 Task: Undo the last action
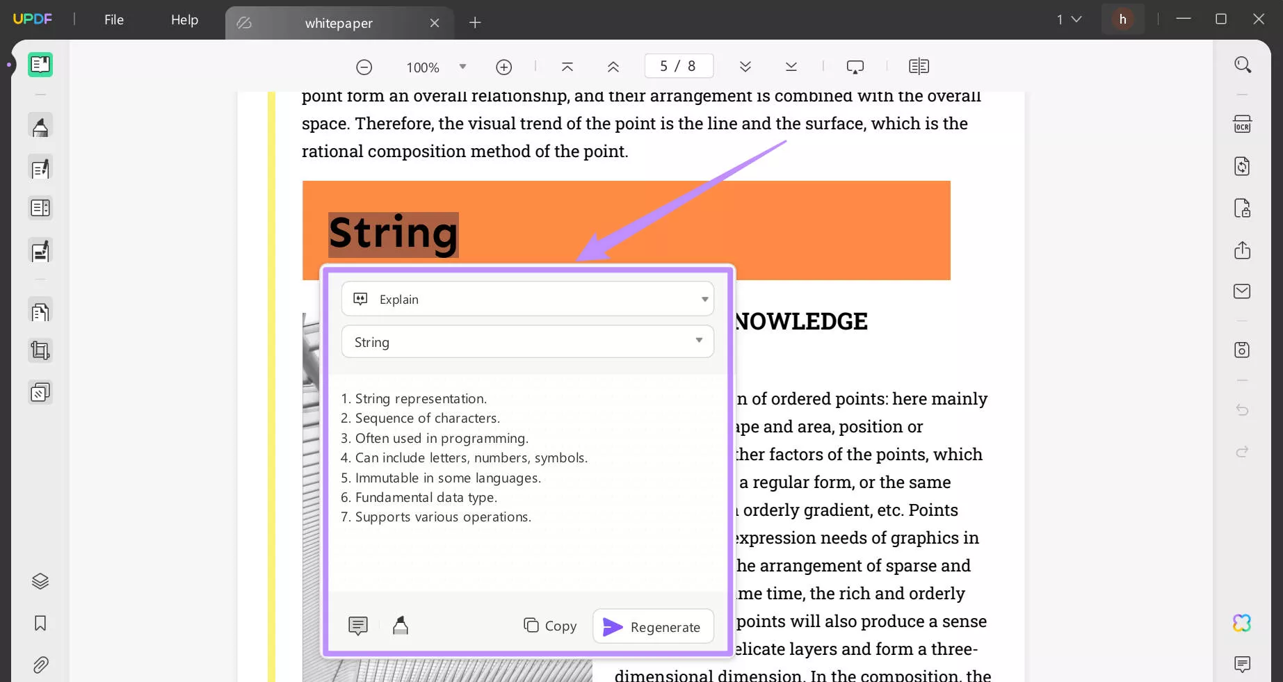tap(1242, 410)
